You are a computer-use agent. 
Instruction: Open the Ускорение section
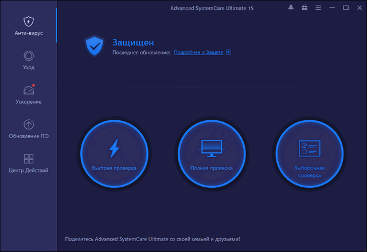(29, 94)
